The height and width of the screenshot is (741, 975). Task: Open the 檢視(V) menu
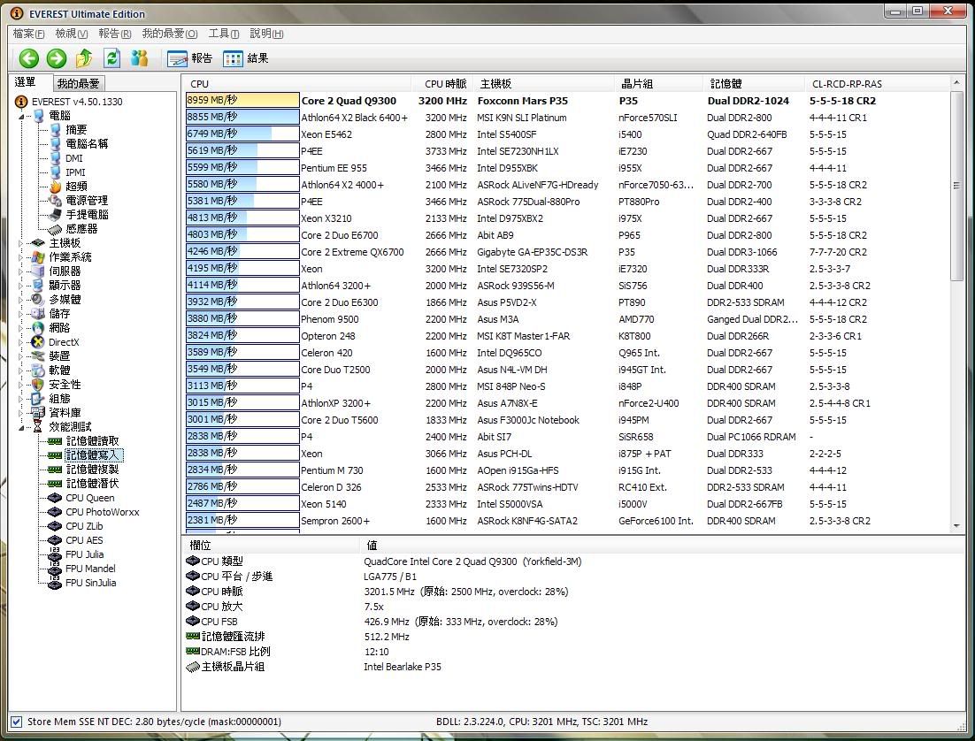[71, 34]
